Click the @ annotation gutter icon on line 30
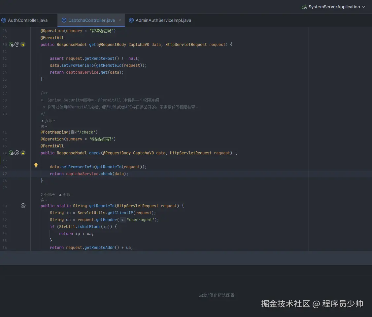This screenshot has height=317, width=372. click(x=17, y=44)
